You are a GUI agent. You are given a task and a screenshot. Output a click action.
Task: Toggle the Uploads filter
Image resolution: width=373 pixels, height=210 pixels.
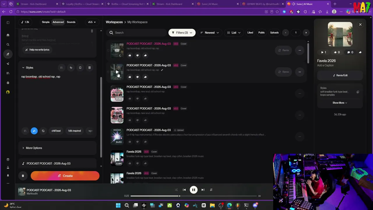point(274,33)
